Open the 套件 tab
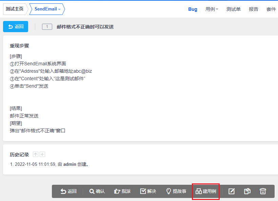This screenshot has width=278, height=201. click(x=271, y=9)
